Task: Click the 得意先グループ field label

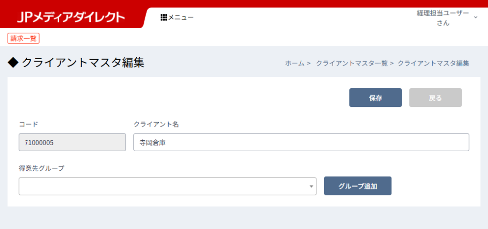Action: pos(41,168)
